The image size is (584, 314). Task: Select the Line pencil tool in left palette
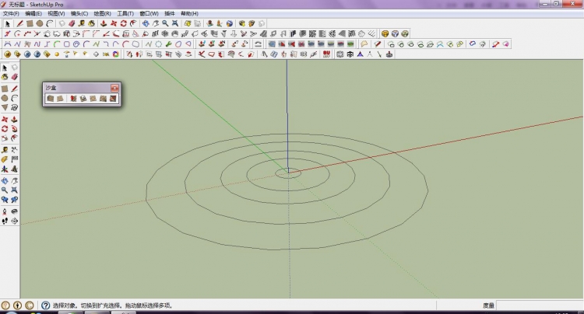14,89
